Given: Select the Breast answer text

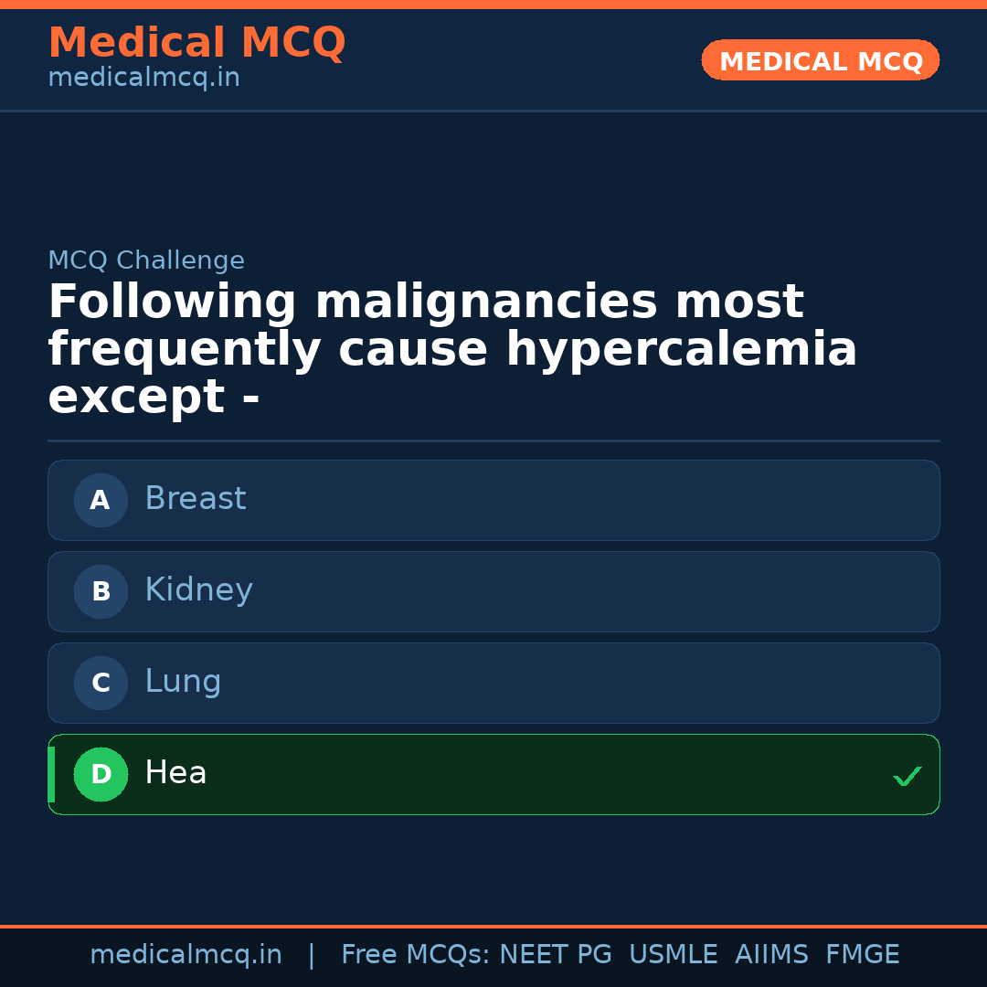Looking at the screenshot, I should (x=196, y=499).
